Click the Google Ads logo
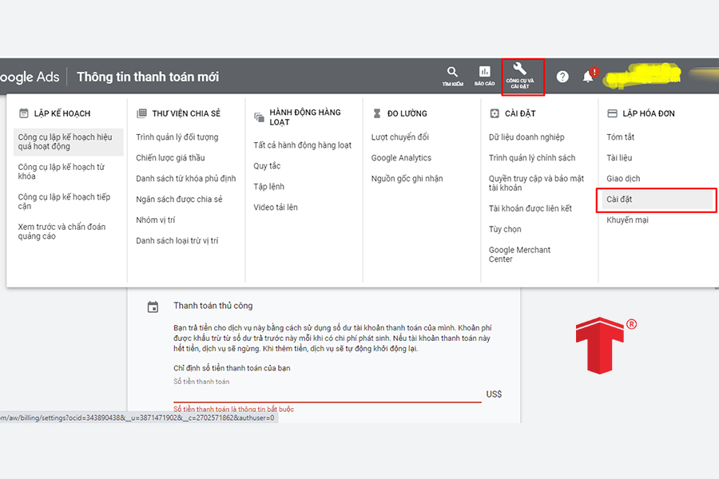The height and width of the screenshot is (479, 719). pyautogui.click(x=30, y=77)
